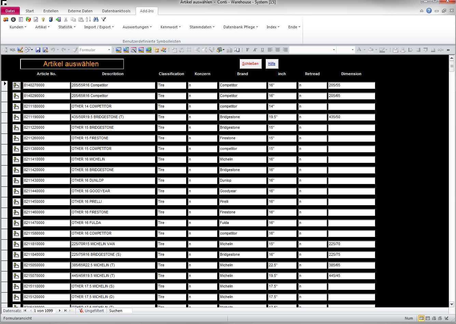
Task: Click the customers people icon in top toolbar
Action: click(x=6, y=19)
